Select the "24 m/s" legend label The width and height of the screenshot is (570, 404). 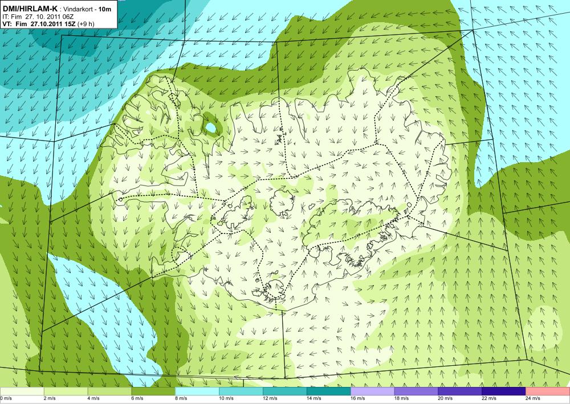click(x=533, y=398)
